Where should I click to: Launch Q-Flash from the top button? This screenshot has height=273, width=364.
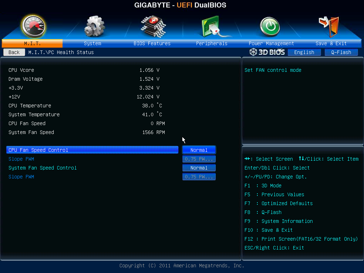341,52
